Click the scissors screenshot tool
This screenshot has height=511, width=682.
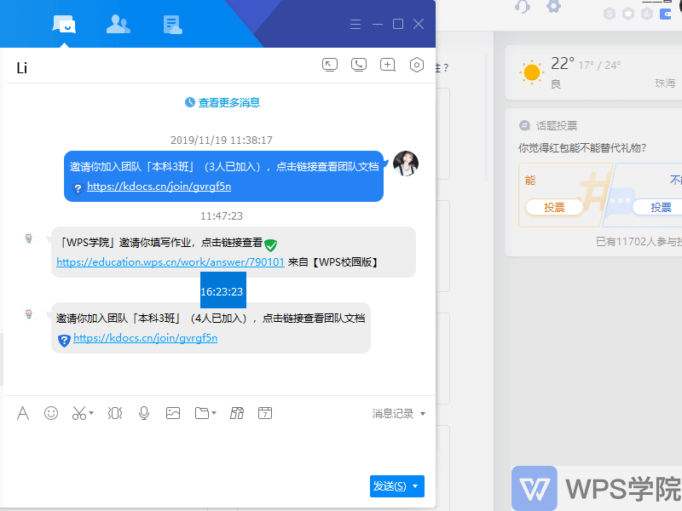point(79,413)
